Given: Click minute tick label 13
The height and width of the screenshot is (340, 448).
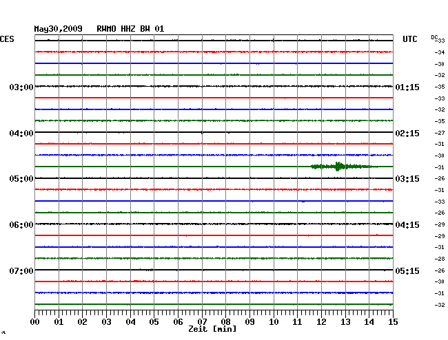Looking at the screenshot, I should point(345,321).
